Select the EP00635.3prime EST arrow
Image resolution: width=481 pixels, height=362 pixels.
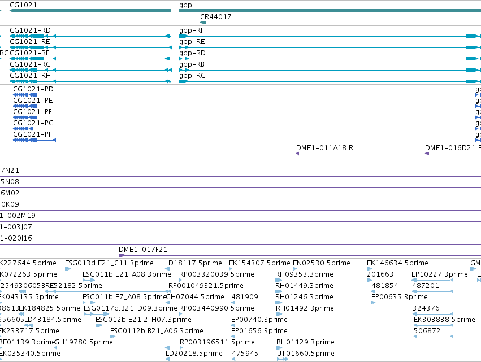(x=374, y=303)
